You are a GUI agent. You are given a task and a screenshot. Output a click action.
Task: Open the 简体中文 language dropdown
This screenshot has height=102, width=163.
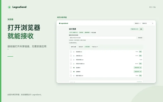(x=147, y=23)
